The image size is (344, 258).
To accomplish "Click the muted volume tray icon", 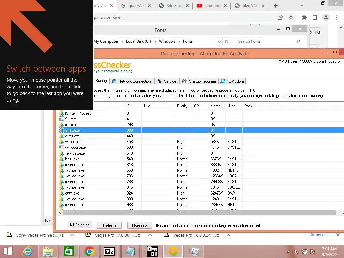I will (x=296, y=252).
